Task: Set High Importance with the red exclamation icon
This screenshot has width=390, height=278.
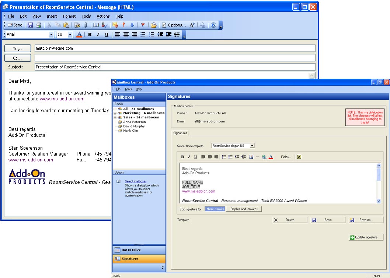Action: 123,25
